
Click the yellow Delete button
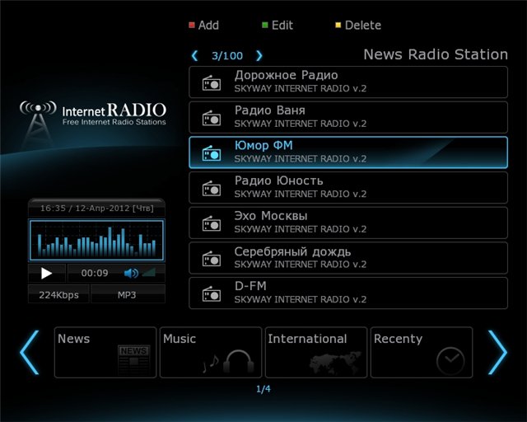(358, 26)
